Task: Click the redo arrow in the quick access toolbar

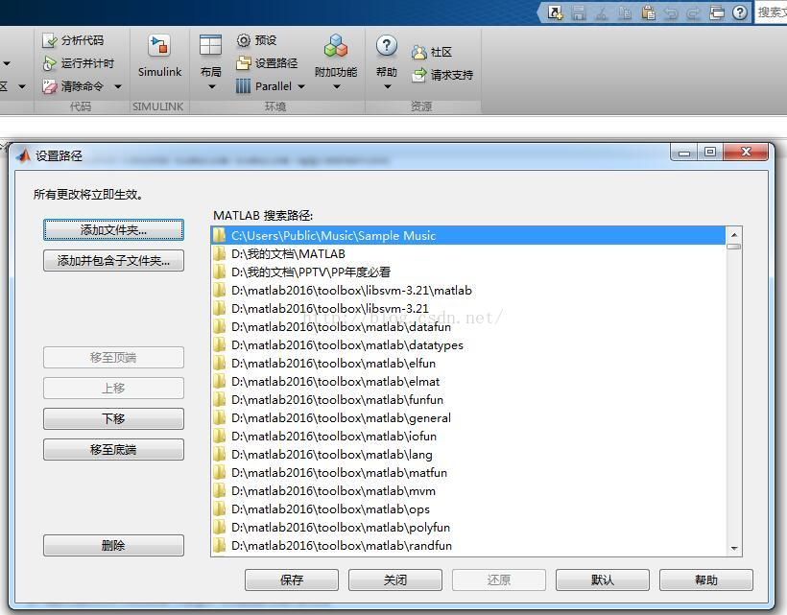Action: [x=694, y=13]
